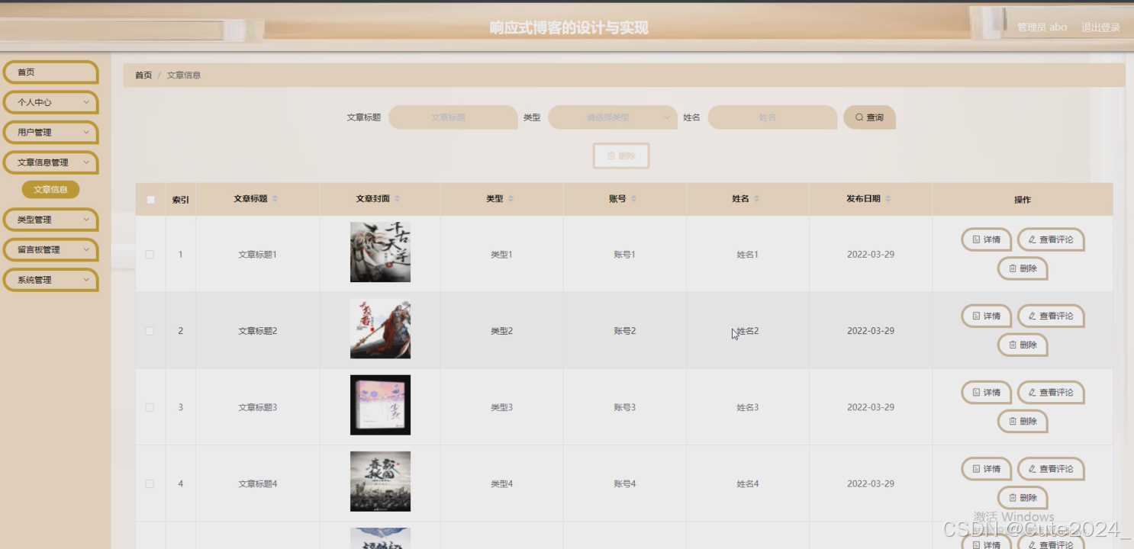Image resolution: width=1134 pixels, height=549 pixels.
Task: Delete 文章标题4 via 删除 button
Action: click(x=1023, y=497)
